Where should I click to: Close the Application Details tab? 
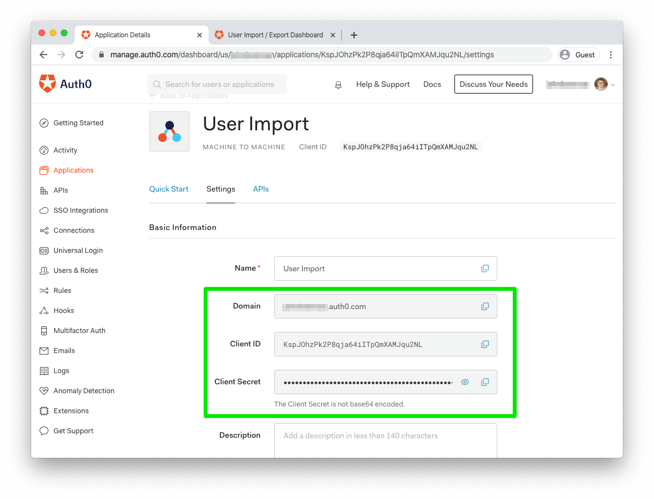200,35
